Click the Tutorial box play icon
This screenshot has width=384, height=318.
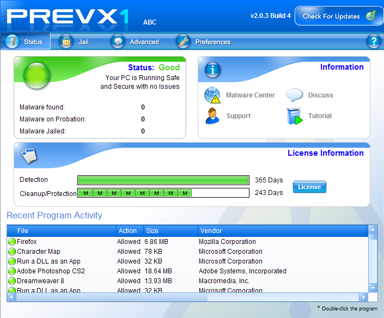pyautogui.click(x=295, y=116)
